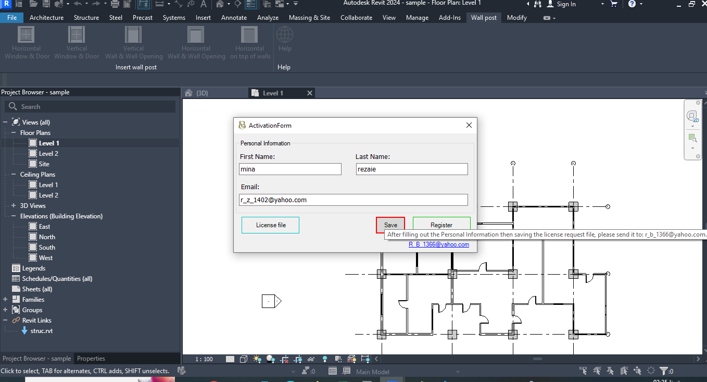
Task: Click the Sun Path icon in view control bar
Action: 257,359
